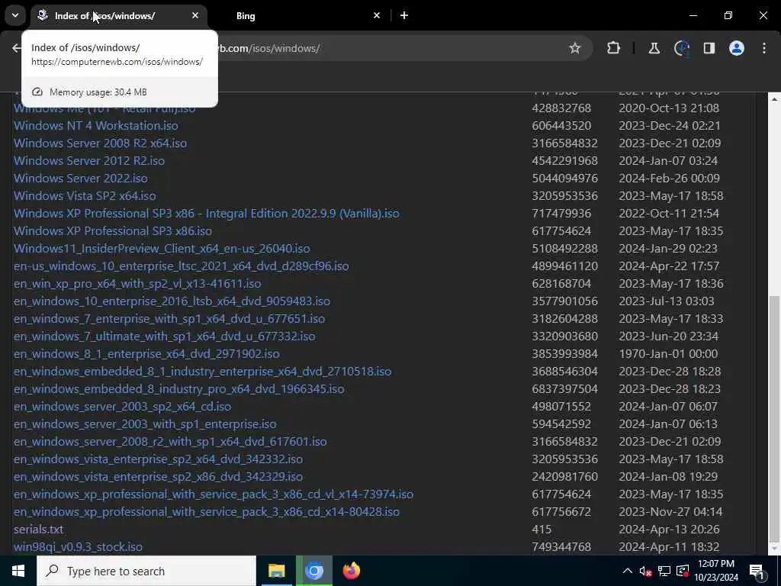Open Chrome three-dot menu
This screenshot has height=586, width=781.
(764, 48)
